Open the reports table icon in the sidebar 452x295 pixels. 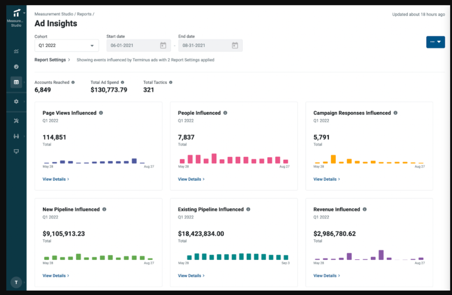(x=16, y=82)
